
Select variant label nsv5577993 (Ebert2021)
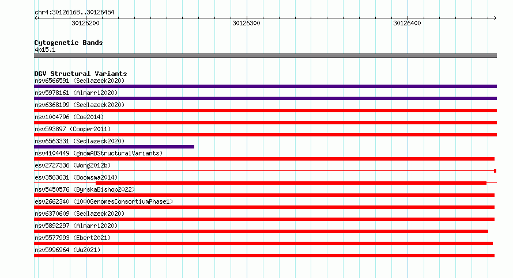73,238
